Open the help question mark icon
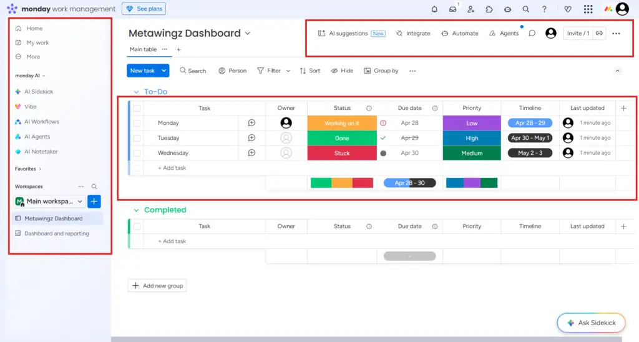This screenshot has height=342, width=639. tap(544, 9)
